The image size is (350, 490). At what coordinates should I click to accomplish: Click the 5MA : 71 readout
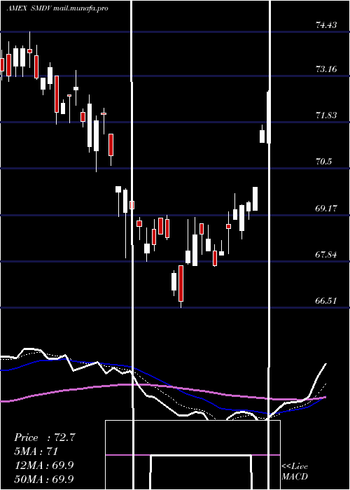click(36, 451)
